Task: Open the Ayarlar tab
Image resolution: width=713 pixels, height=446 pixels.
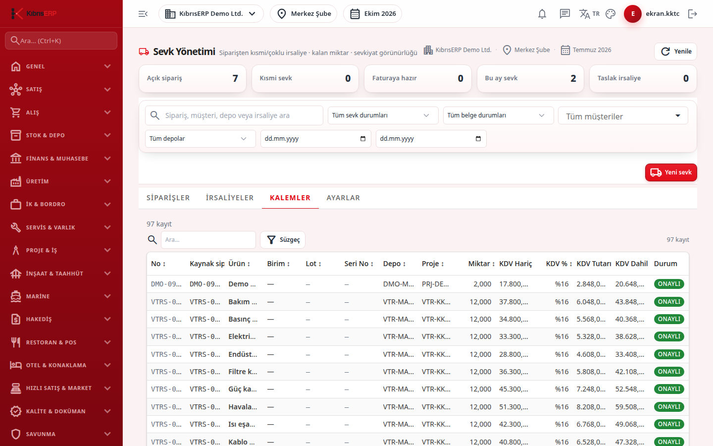Action: click(x=343, y=198)
